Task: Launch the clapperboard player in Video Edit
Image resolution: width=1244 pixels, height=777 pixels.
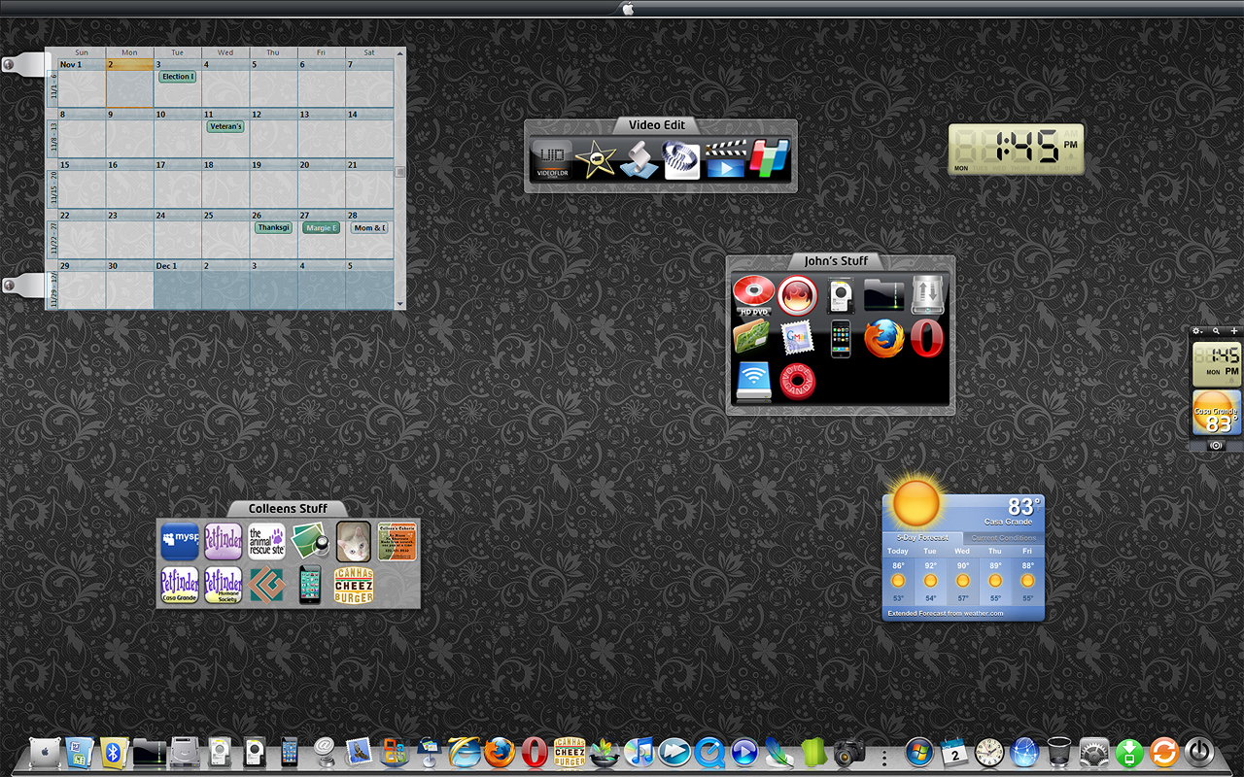Action: point(725,159)
